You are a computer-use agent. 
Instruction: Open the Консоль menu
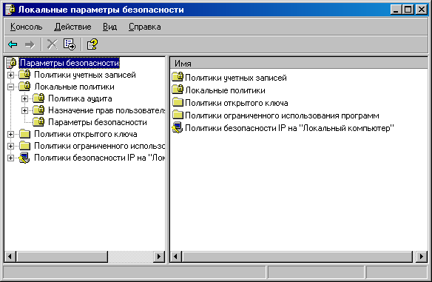[26, 27]
